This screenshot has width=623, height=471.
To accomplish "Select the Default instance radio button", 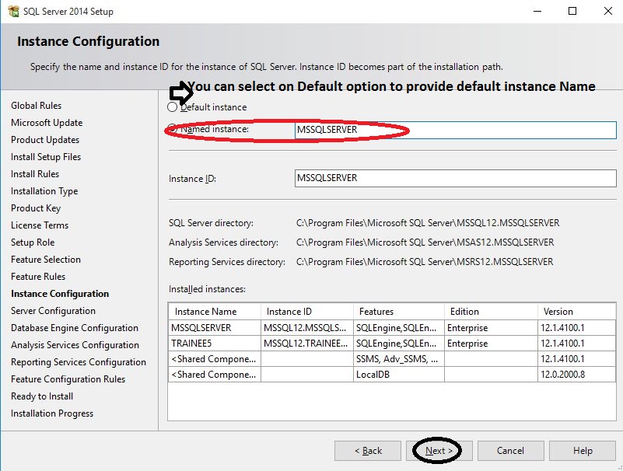I will pyautogui.click(x=172, y=106).
